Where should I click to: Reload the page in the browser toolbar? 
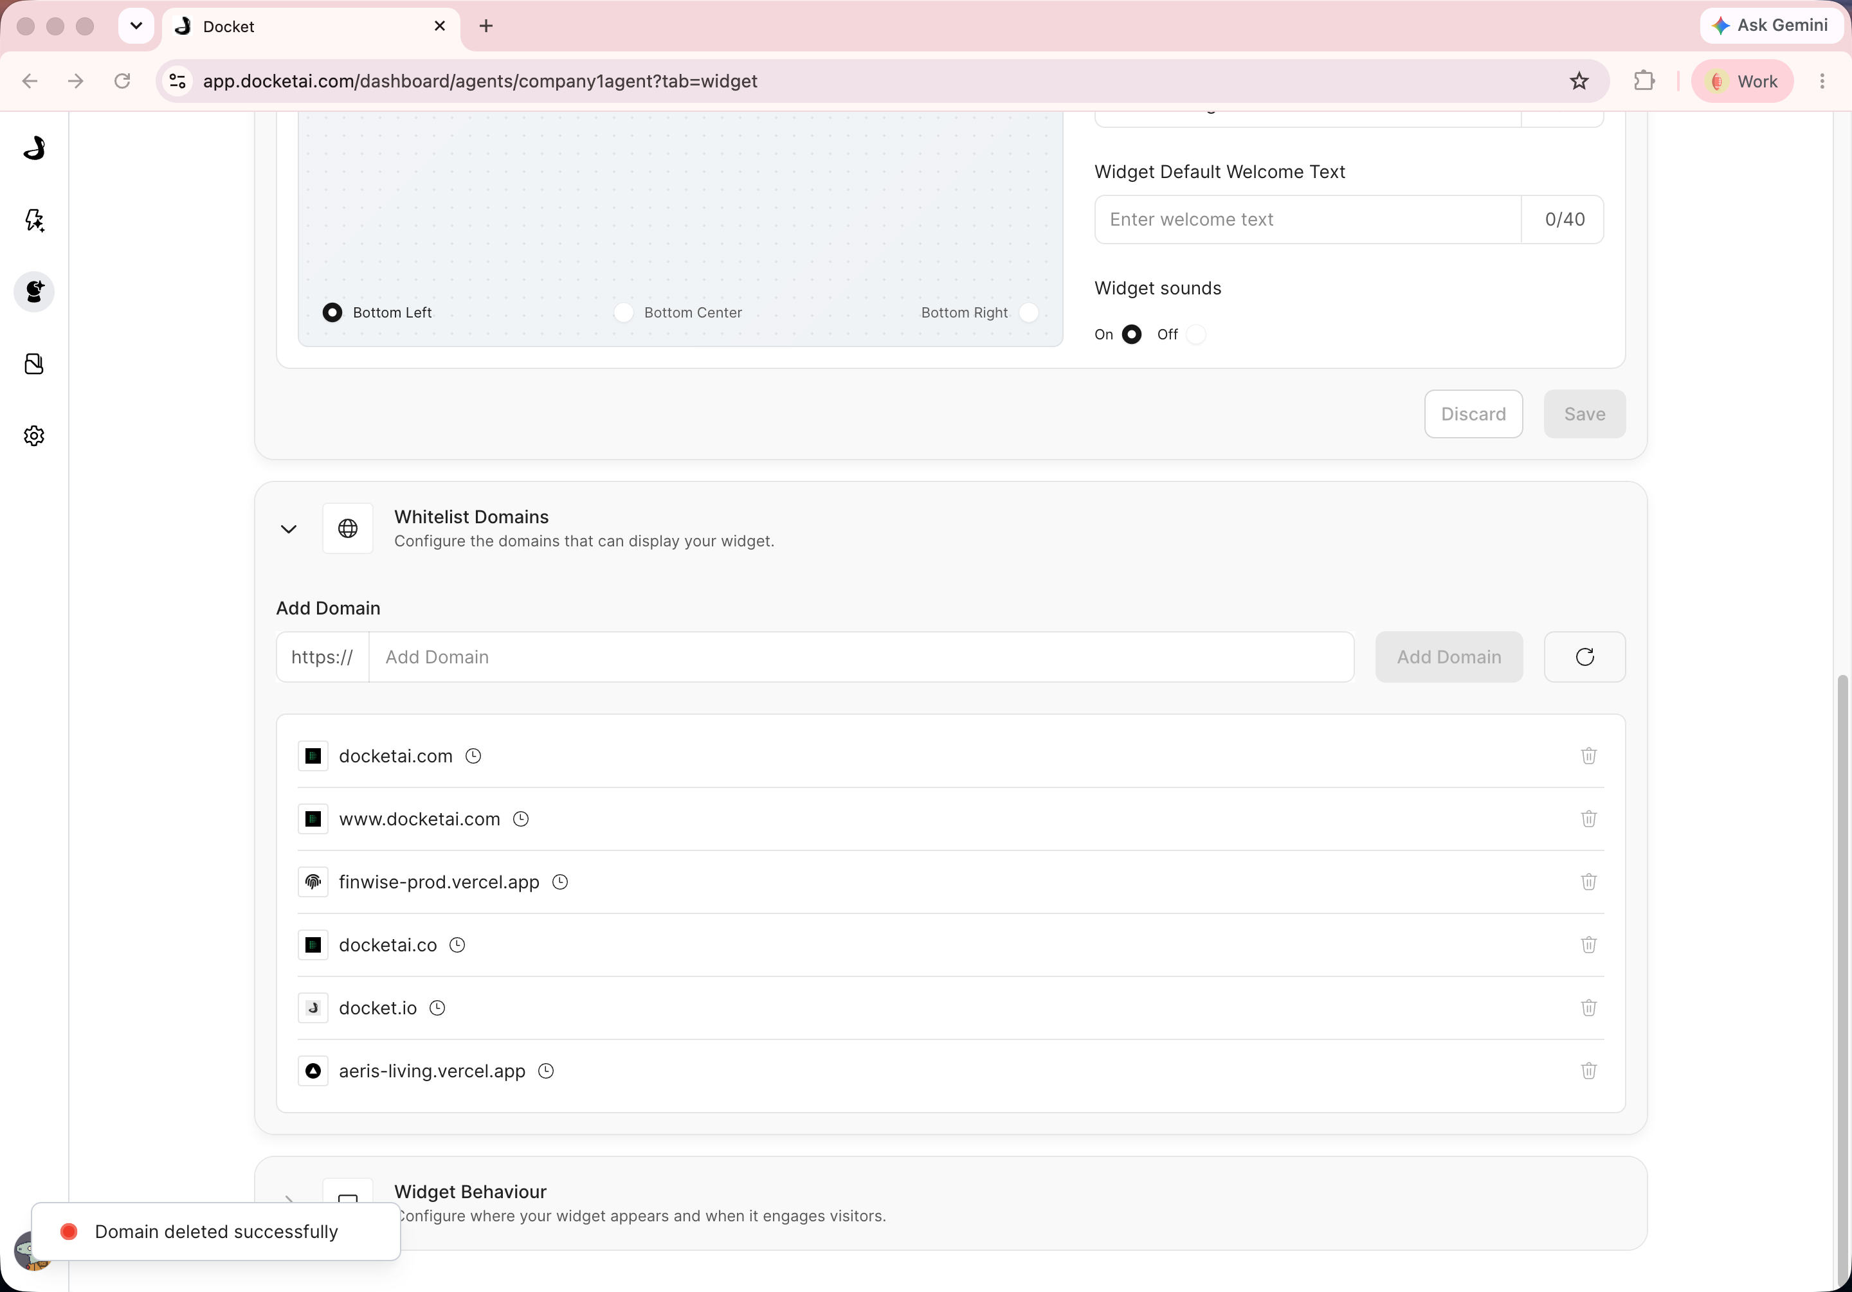[x=122, y=80]
